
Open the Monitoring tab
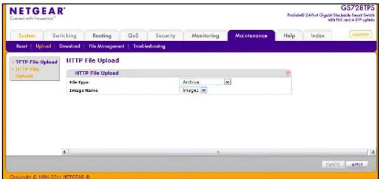pos(205,36)
